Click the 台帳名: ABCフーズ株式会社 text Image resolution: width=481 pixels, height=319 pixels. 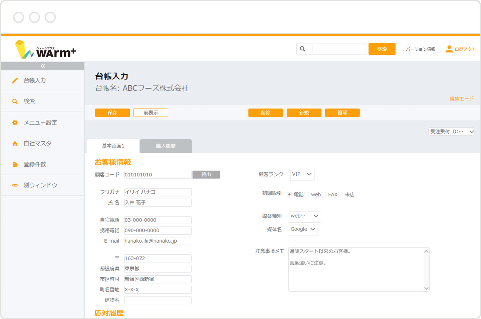tap(142, 88)
